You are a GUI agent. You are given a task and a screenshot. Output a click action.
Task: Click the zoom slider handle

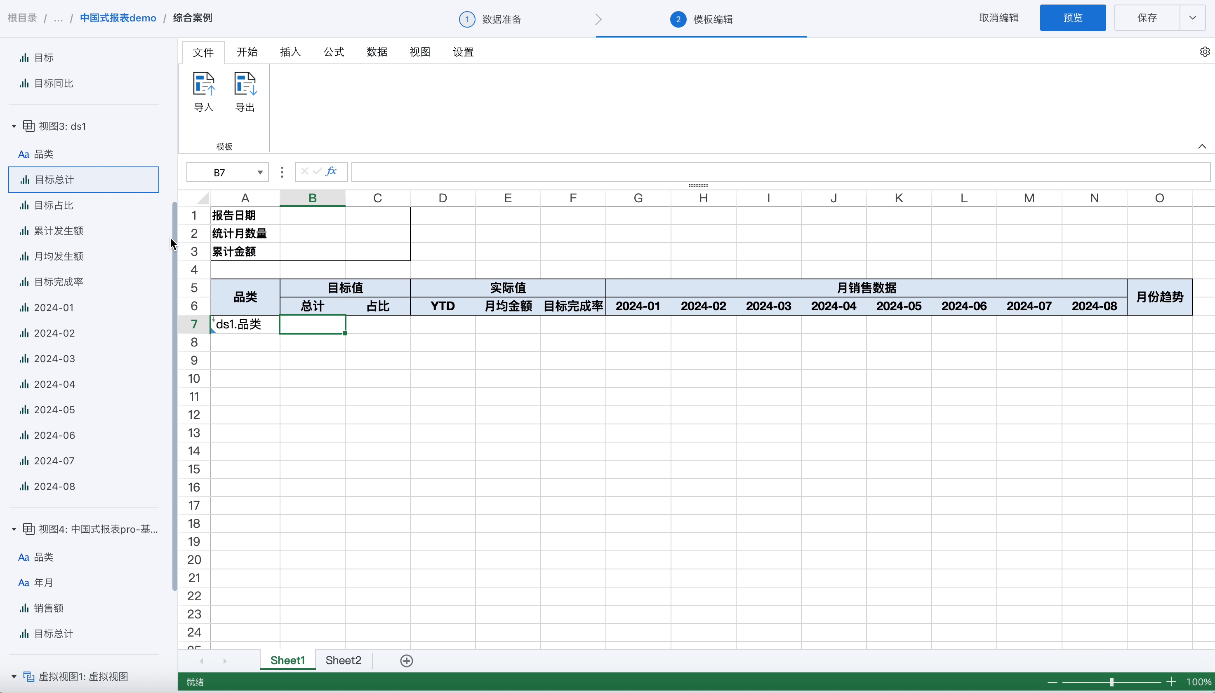tap(1111, 682)
